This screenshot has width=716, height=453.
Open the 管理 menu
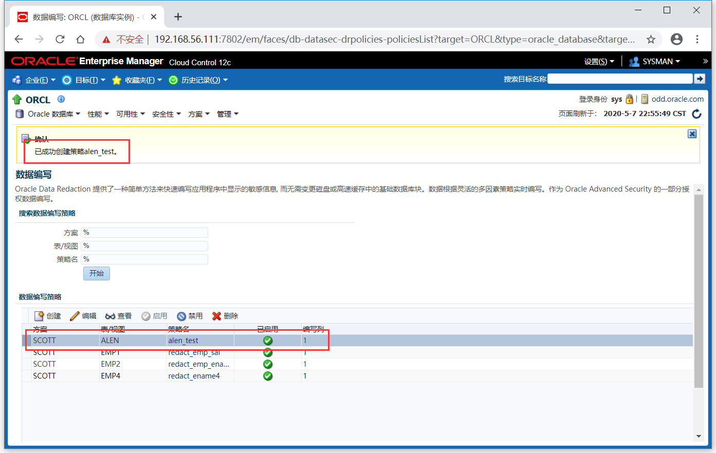click(x=228, y=114)
